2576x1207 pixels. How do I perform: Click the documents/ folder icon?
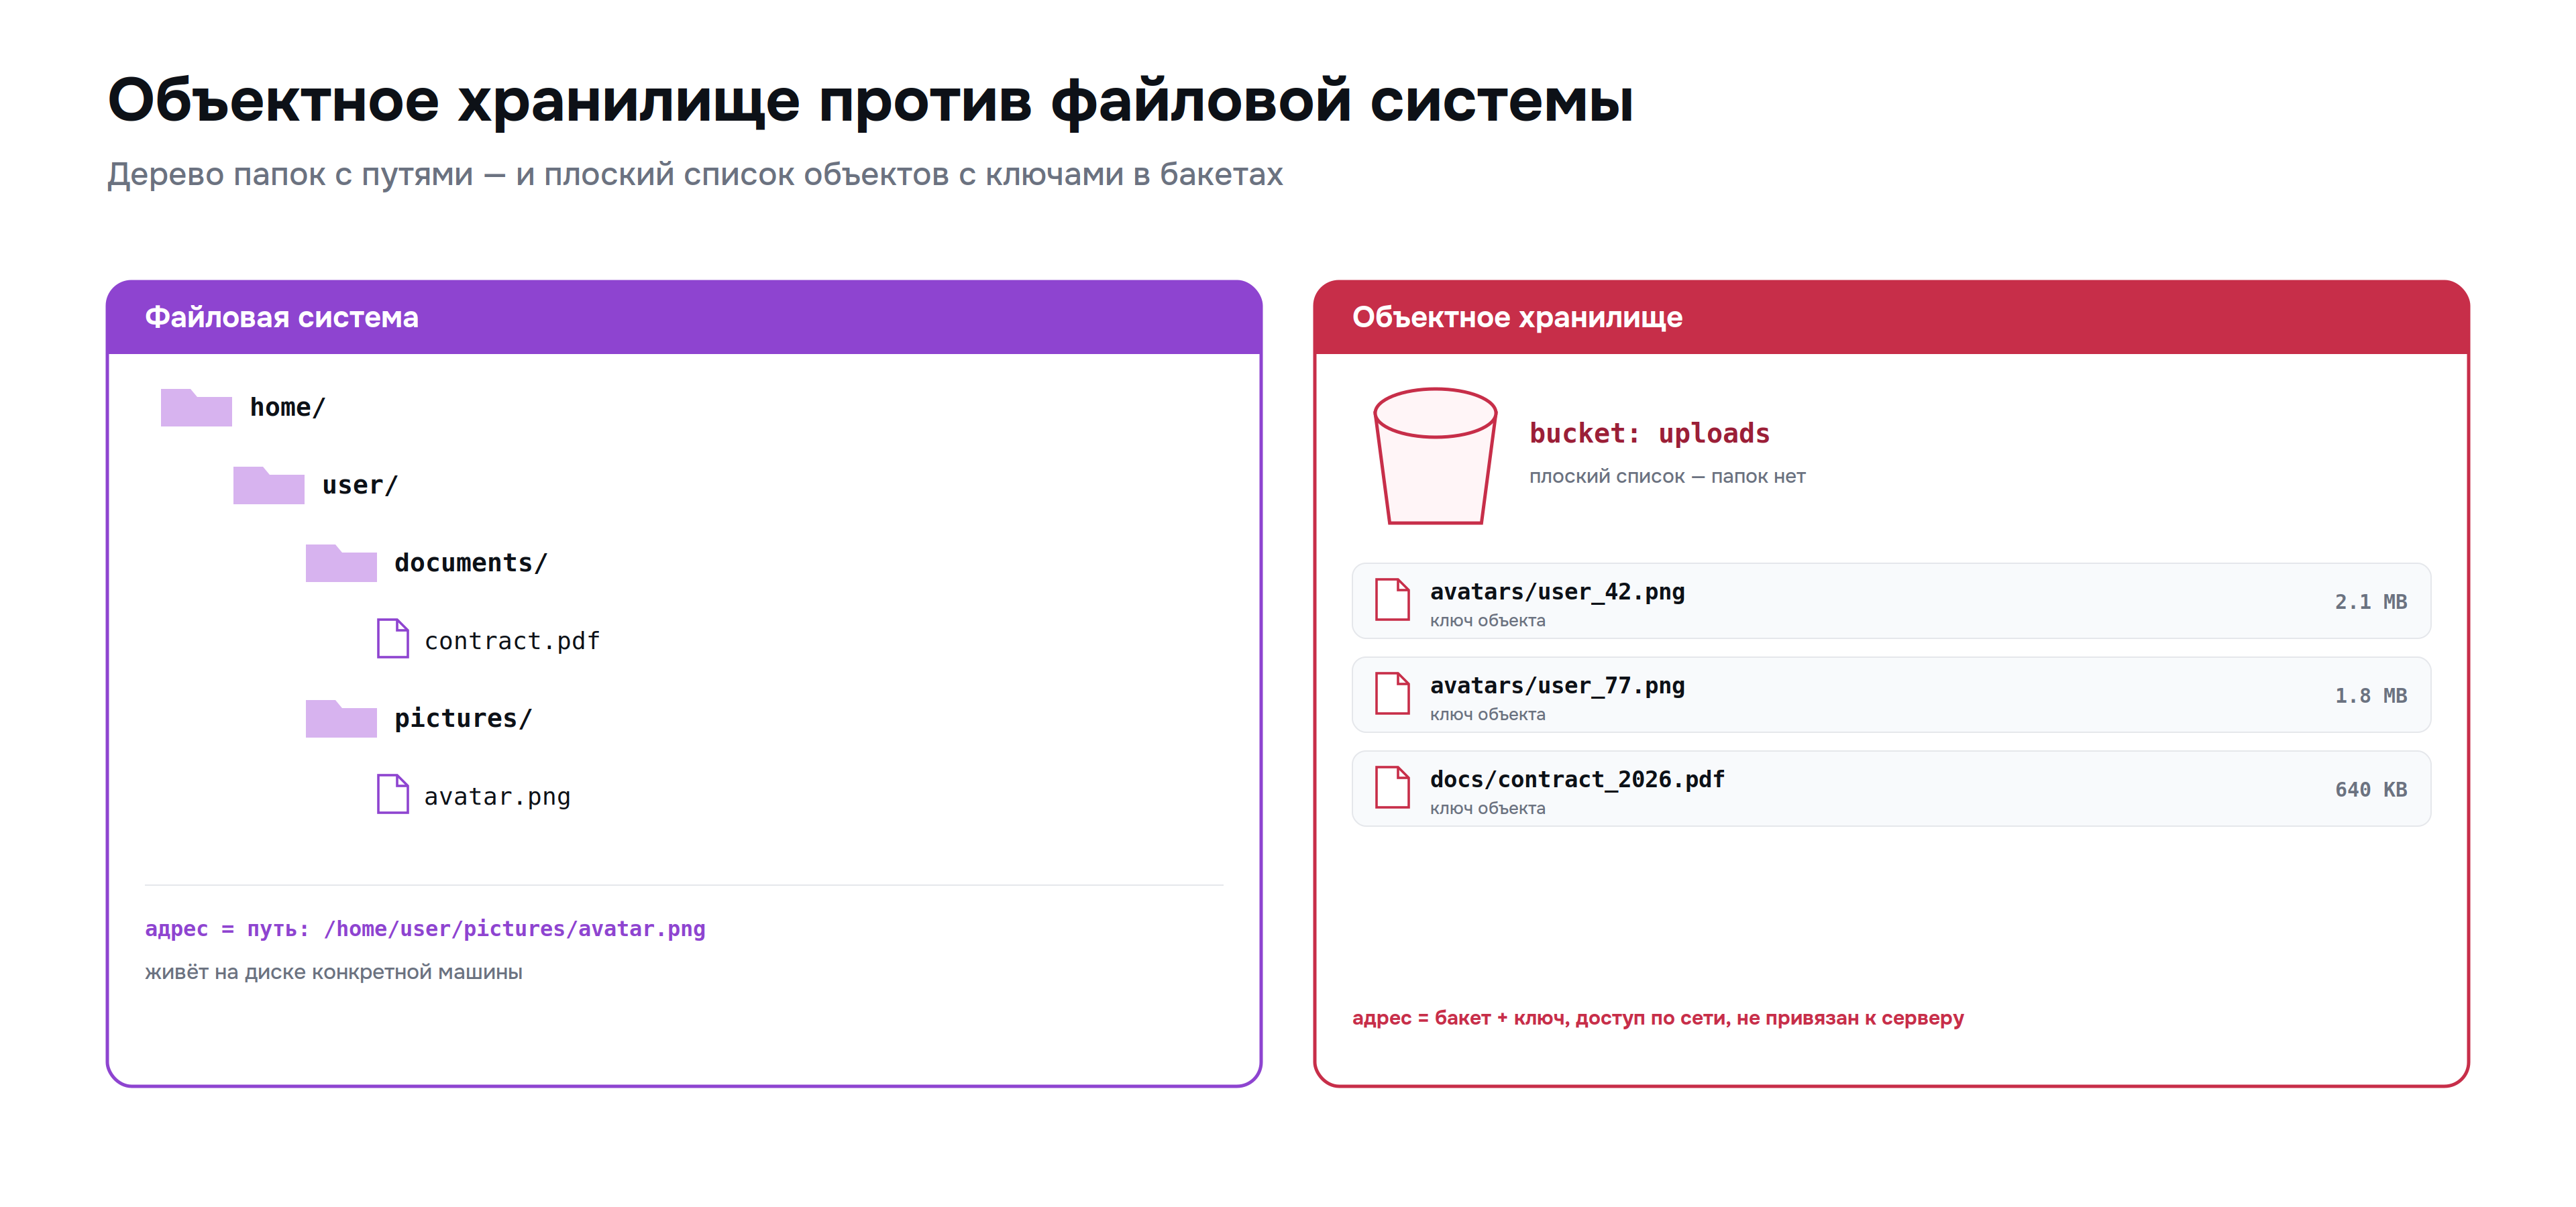click(341, 563)
